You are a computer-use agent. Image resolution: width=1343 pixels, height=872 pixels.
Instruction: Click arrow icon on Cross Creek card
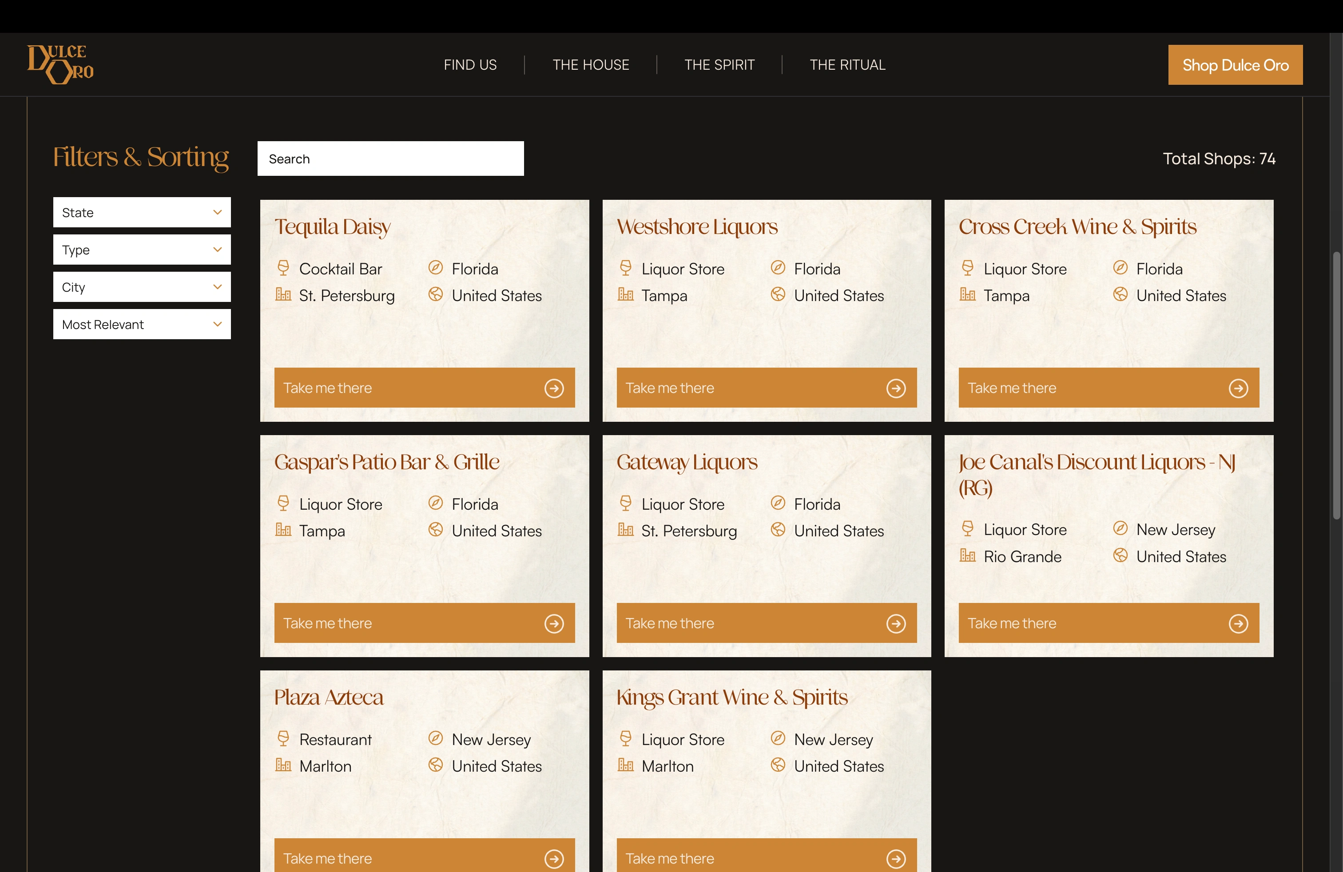point(1238,388)
